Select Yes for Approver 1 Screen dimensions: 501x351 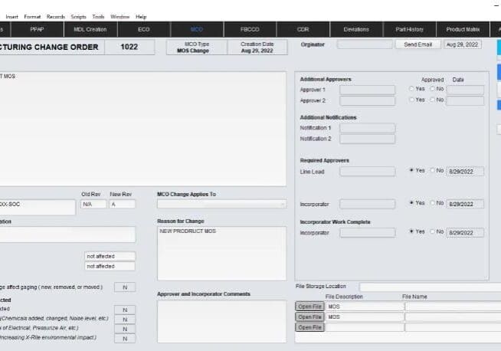[x=411, y=89]
